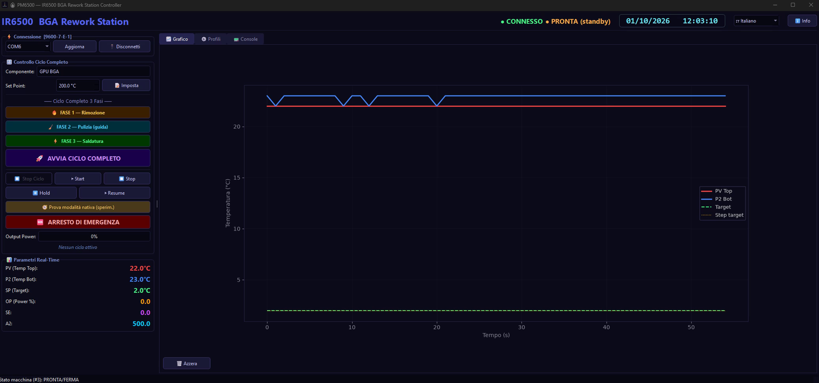
Task: Click the Aggiorna button
Action: [x=75, y=47]
